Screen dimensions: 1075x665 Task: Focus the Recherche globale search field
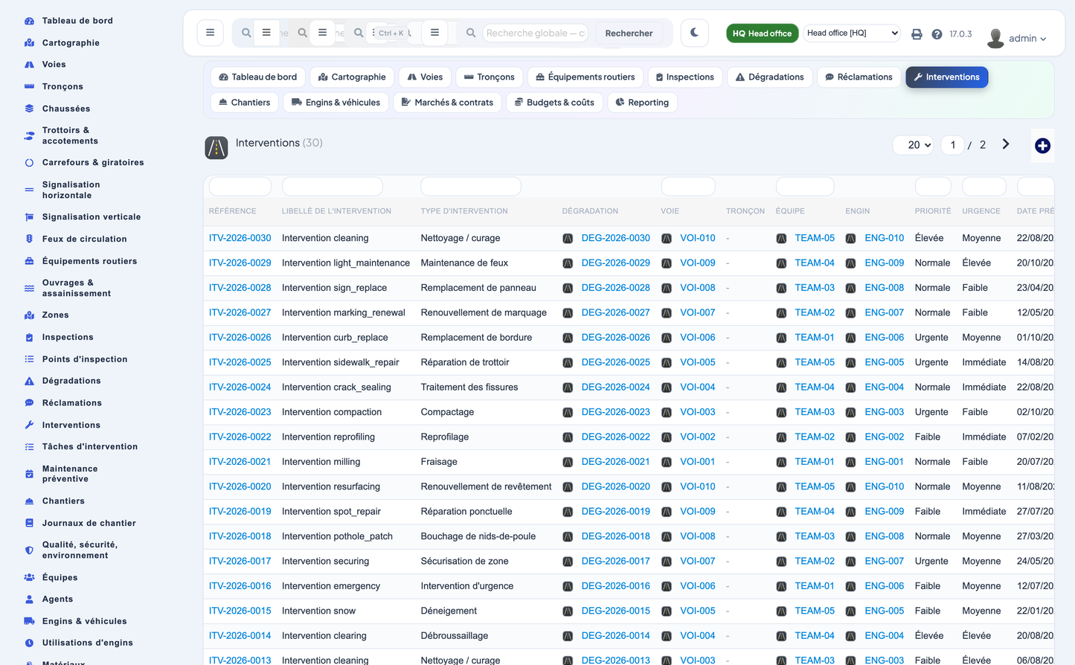534,33
